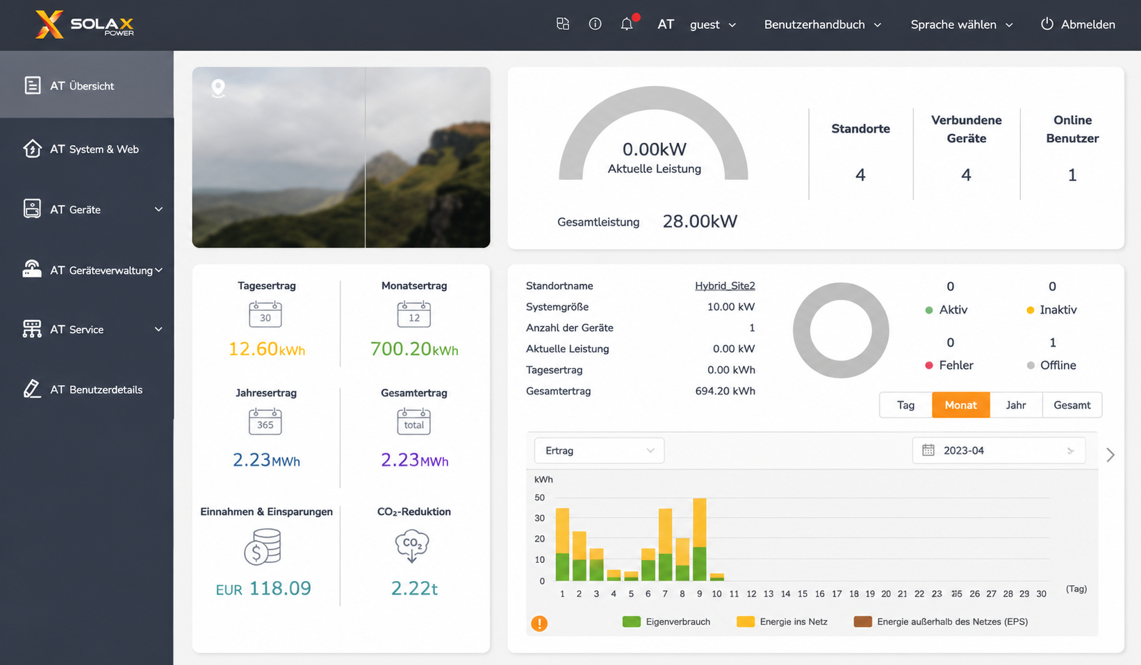The image size is (1141, 665).
Task: Toggle Energie ins Netz legend series
Action: pyautogui.click(x=782, y=622)
